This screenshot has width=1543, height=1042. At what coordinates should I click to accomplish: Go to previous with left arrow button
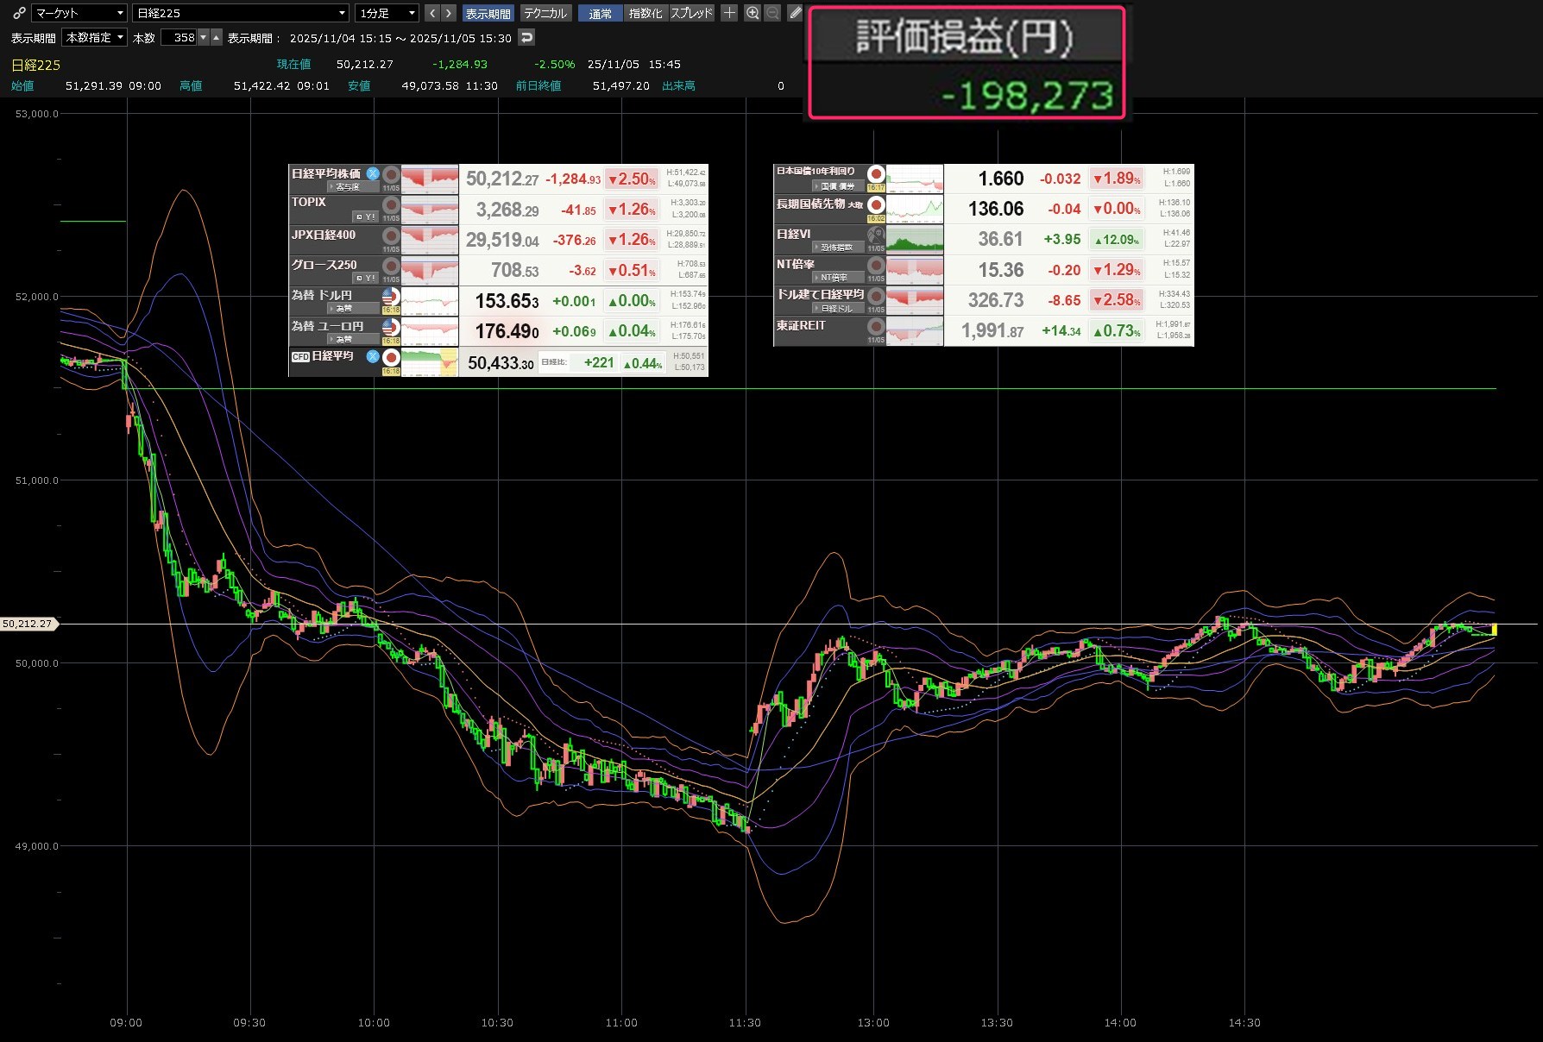click(x=432, y=13)
